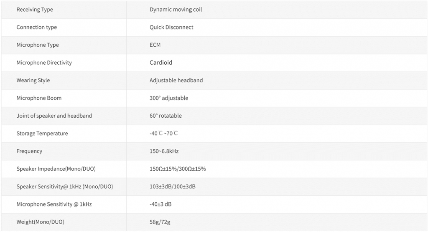Click the 60° rotatable value
Screen dimensions: 428x232
166,116
